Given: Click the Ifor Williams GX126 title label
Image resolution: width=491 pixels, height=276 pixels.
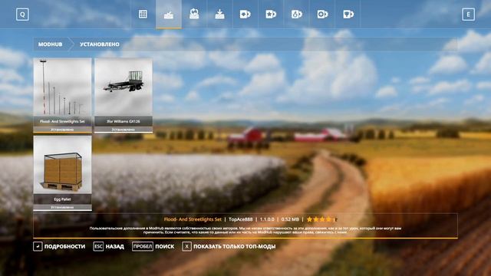Looking at the screenshot, I should click(x=124, y=121).
